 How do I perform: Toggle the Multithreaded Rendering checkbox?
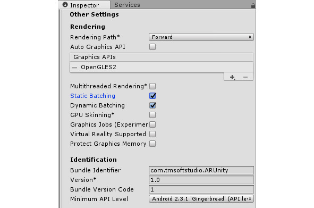(x=152, y=86)
